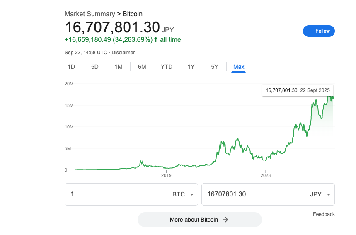Select the 1D time range tab
Image resolution: width=356 pixels, height=235 pixels.
(71, 67)
